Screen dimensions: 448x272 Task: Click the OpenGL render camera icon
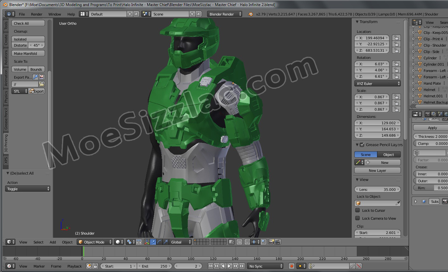click(x=271, y=242)
